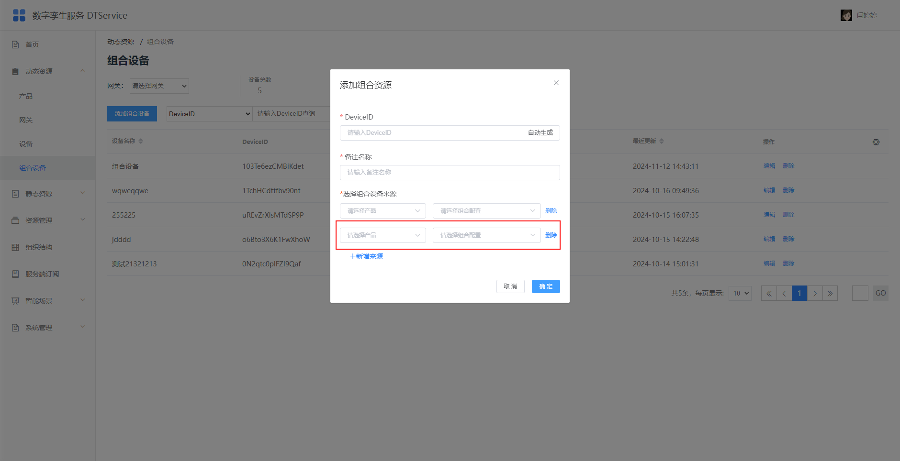Screen dimensions: 900x461
Task: Go to last page of pagination
Action: [830, 293]
